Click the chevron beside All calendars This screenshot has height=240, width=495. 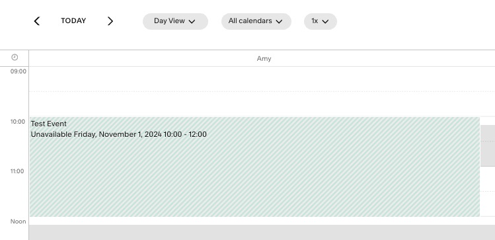[279, 21]
